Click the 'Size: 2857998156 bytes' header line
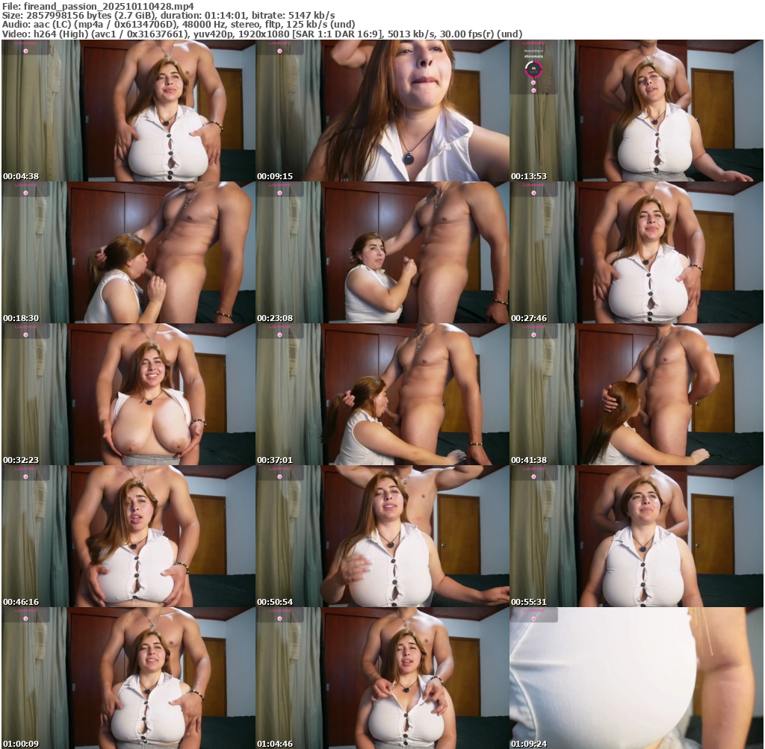Image resolution: width=765 pixels, height=749 pixels. pos(168,16)
